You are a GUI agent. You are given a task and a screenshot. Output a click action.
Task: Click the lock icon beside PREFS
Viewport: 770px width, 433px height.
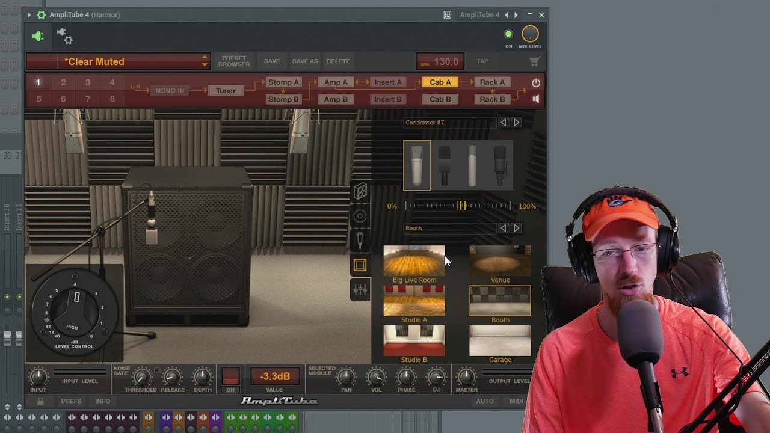coord(40,401)
